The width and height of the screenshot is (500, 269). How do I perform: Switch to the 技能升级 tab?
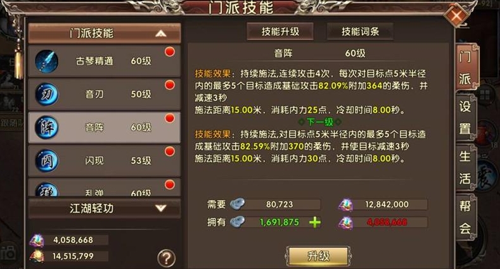pos(280,31)
